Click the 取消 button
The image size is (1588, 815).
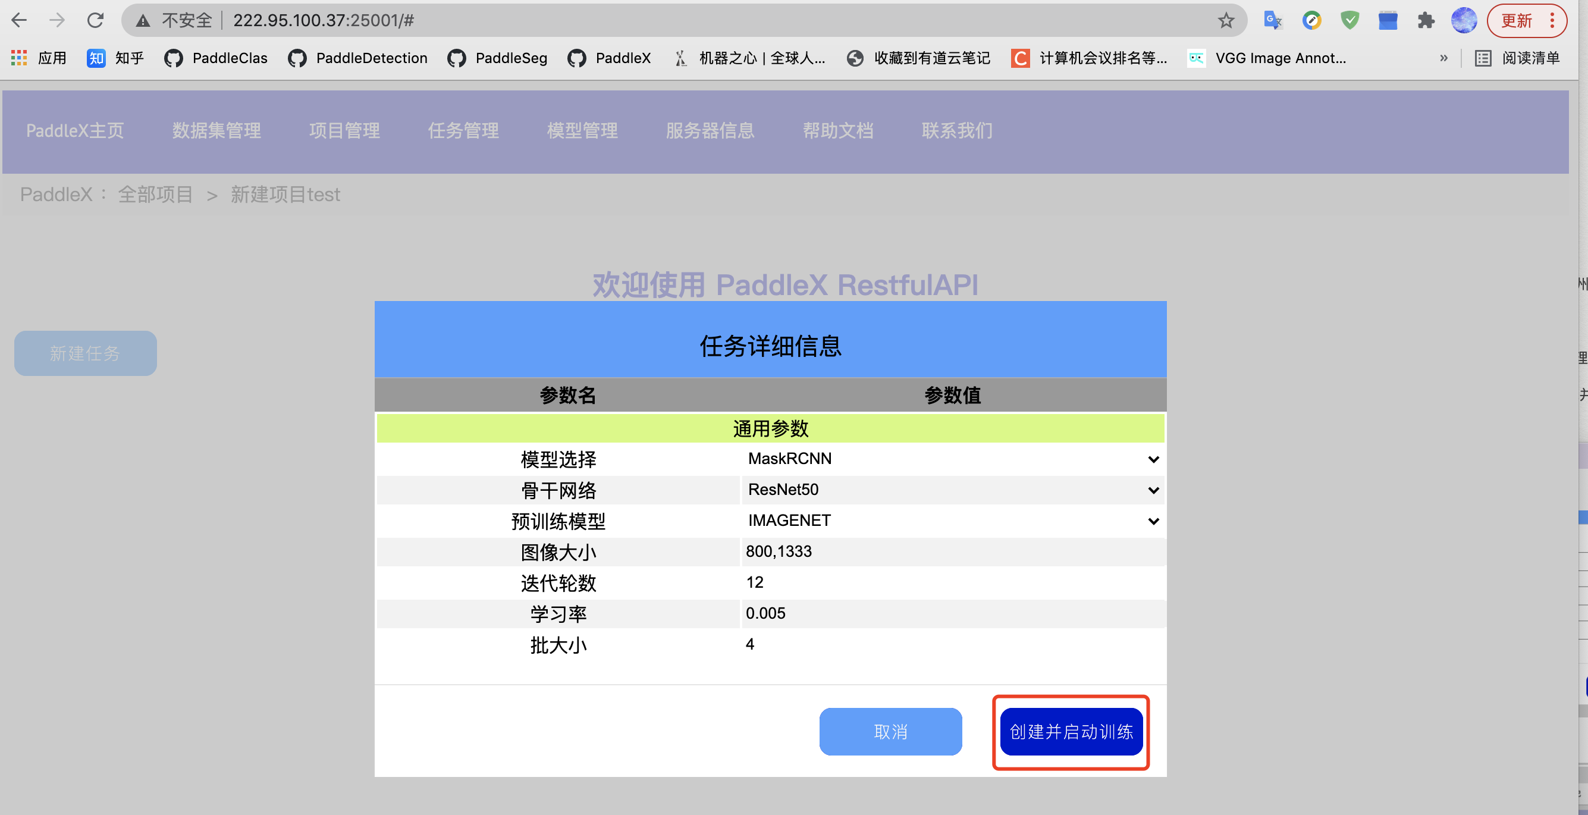890,731
